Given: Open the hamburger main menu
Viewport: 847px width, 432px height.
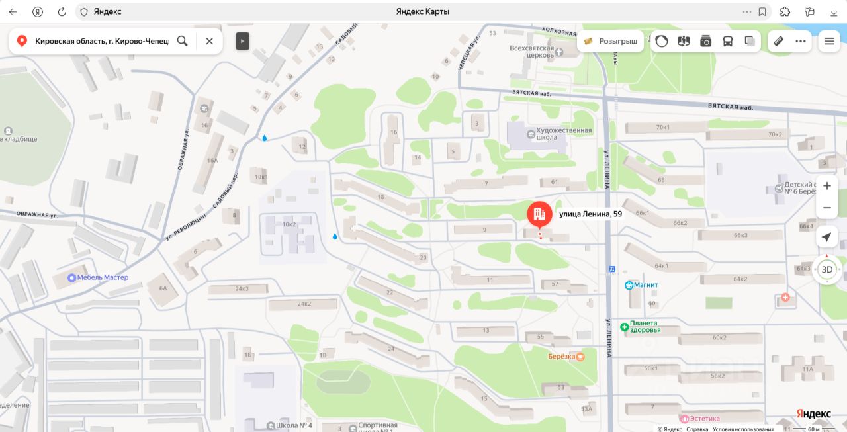Looking at the screenshot, I should (829, 41).
